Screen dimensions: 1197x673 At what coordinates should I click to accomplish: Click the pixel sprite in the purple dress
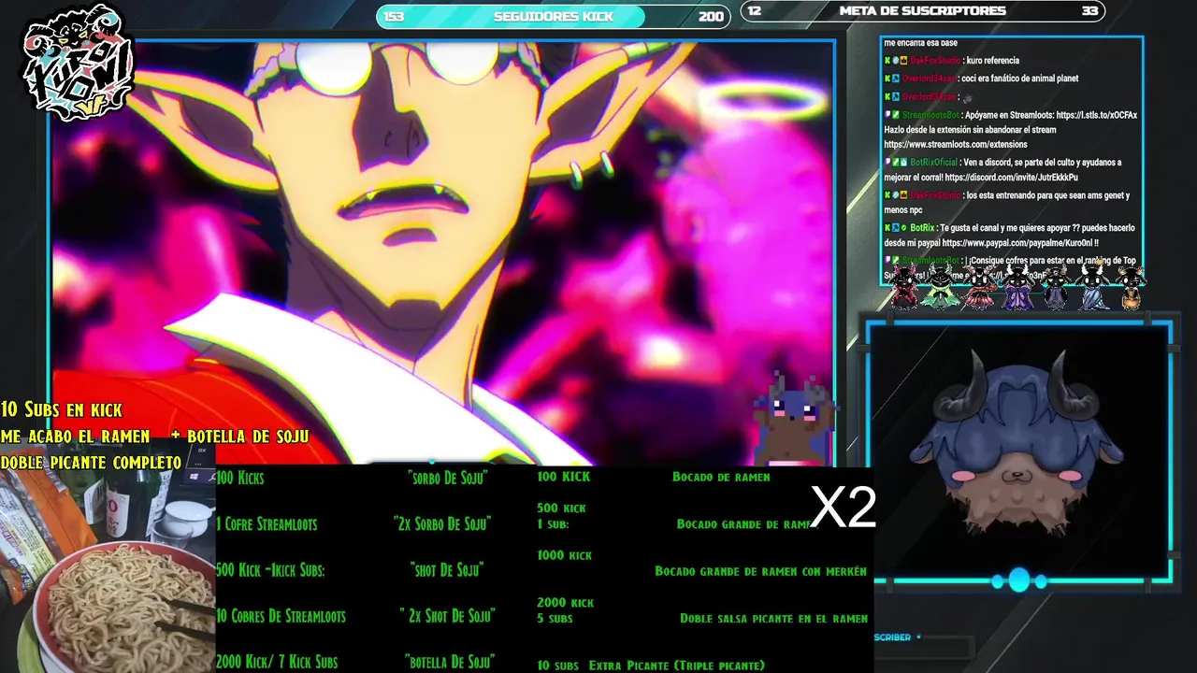tap(1018, 286)
